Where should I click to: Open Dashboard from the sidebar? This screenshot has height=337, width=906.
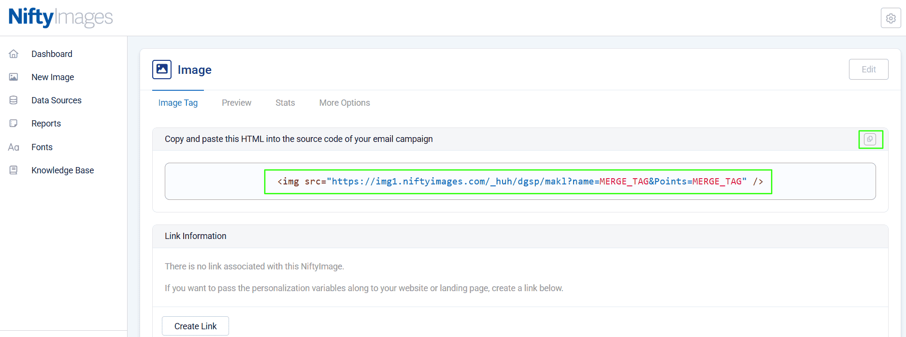point(52,54)
